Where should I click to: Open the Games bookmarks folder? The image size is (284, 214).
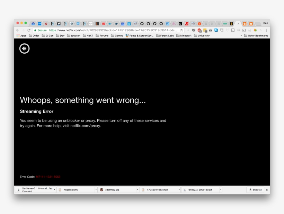pyautogui.click(x=117, y=36)
